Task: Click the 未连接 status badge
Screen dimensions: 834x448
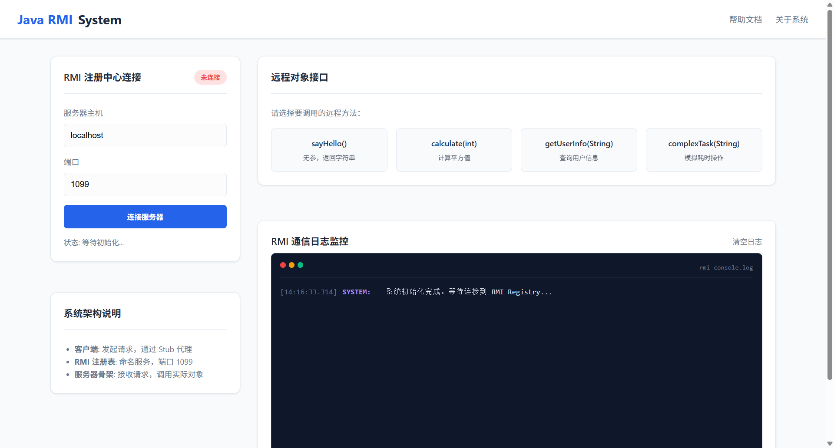Action: (210, 77)
